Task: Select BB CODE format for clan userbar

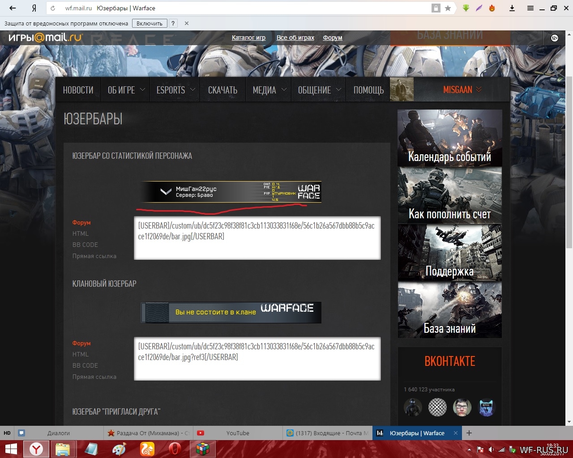Action: tap(85, 365)
